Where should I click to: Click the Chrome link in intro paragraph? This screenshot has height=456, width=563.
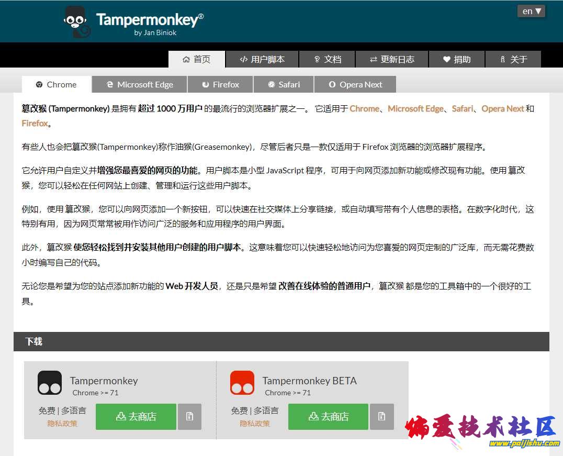364,109
